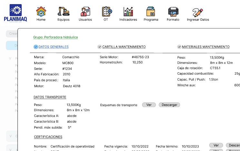Open the Indicadores chart icon
The width and height of the screenshot is (240, 151).
click(128, 12)
